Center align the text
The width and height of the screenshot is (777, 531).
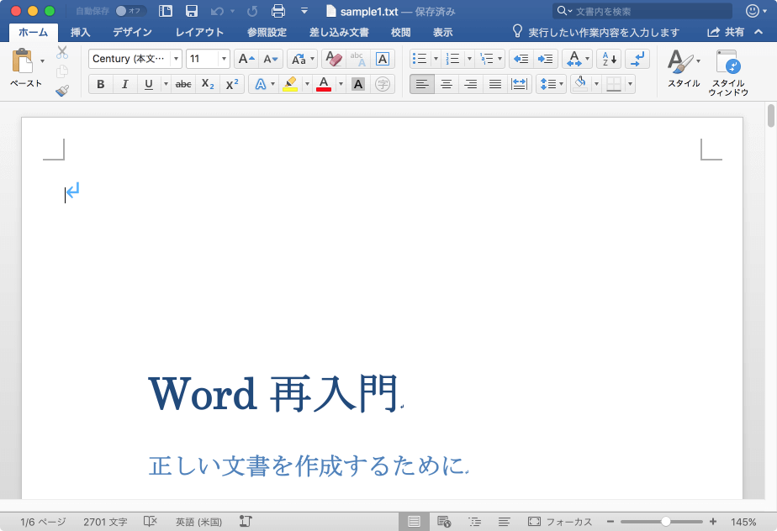(x=447, y=84)
